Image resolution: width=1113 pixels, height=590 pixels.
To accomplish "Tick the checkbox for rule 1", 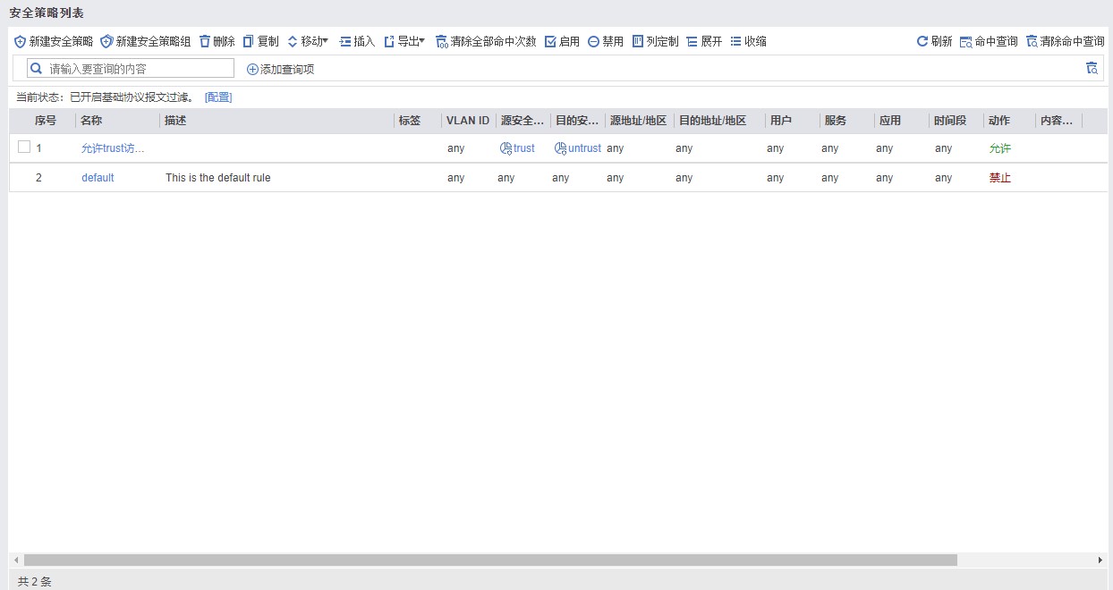I will pos(24,147).
